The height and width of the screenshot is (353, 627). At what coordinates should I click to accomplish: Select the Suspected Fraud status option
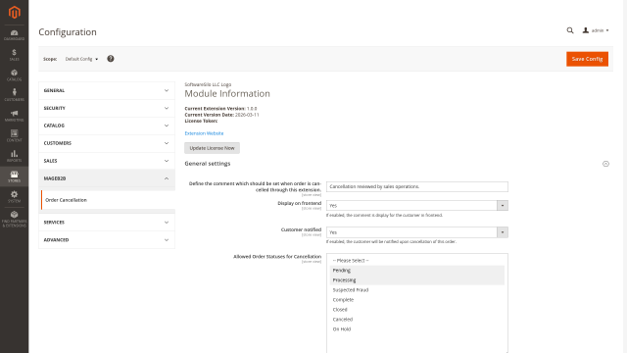417,290
